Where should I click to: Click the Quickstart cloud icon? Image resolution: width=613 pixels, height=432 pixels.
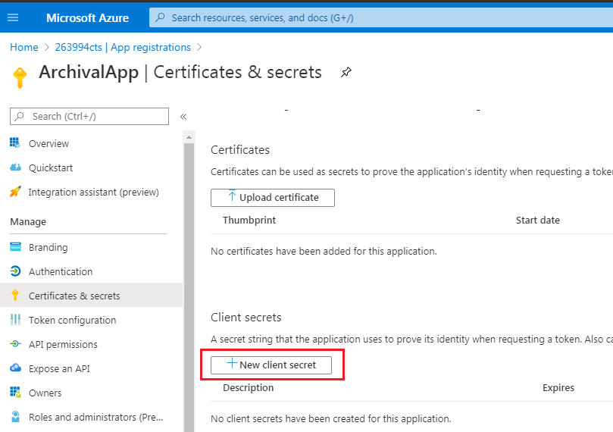tap(15, 167)
